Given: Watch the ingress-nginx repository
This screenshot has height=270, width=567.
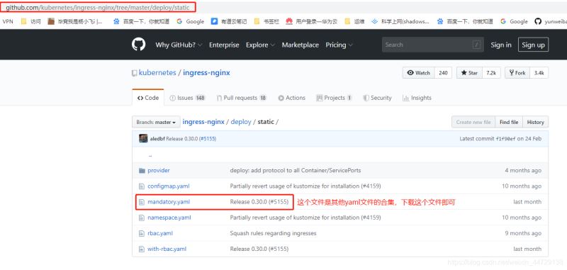Looking at the screenshot, I should pyautogui.click(x=418, y=73).
